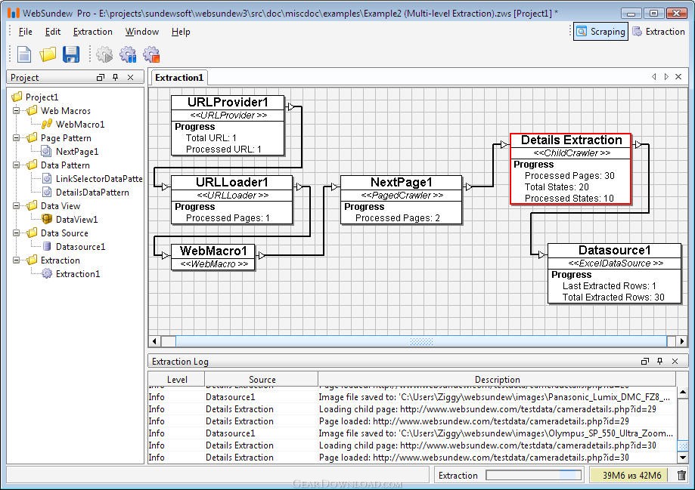The width and height of the screenshot is (695, 490).
Task: Pin the Project panel
Action: click(x=115, y=78)
